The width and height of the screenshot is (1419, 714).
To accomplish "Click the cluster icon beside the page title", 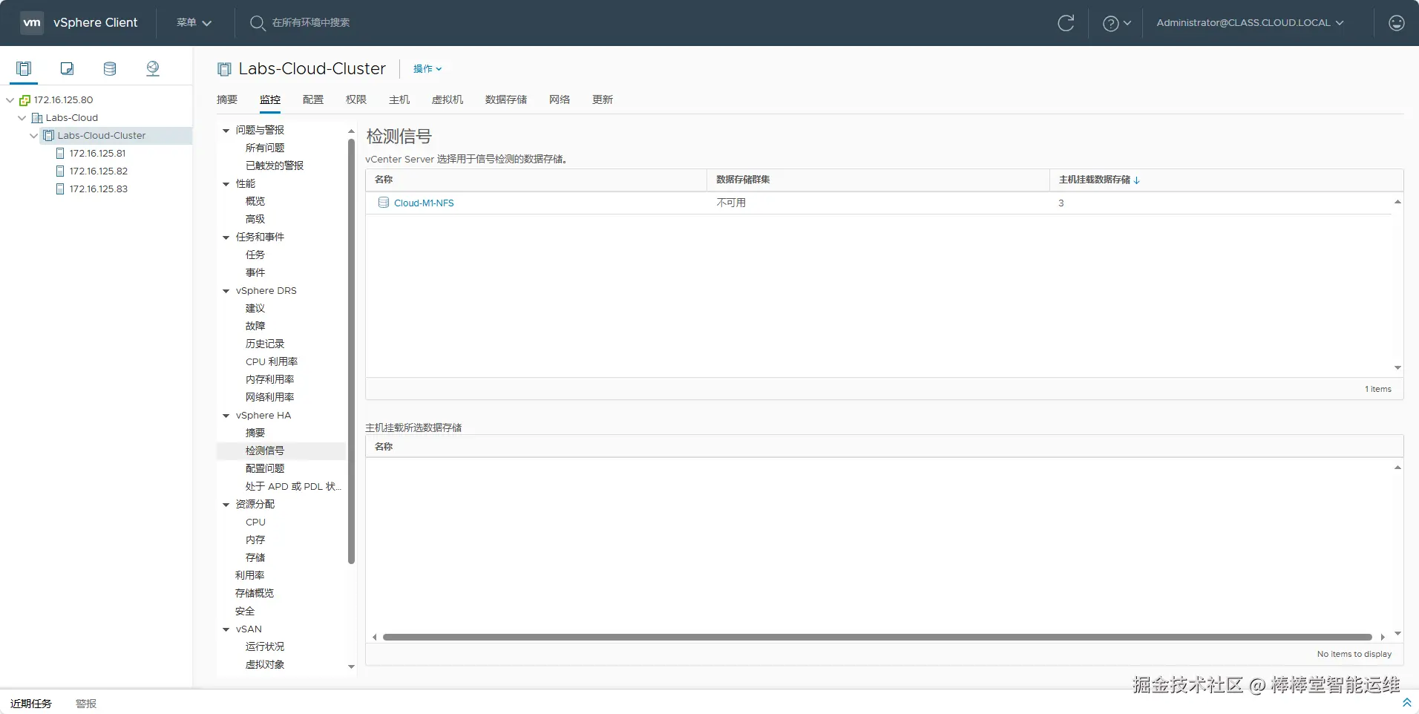I will click(x=224, y=69).
